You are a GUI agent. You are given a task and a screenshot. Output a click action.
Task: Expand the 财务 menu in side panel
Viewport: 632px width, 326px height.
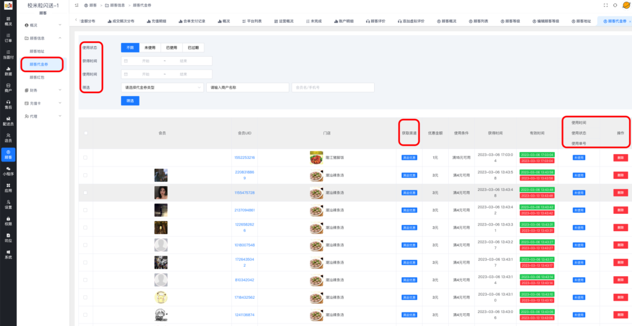pyautogui.click(x=42, y=90)
